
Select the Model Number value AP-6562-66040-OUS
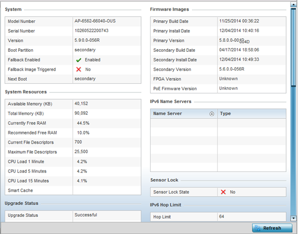click(x=95, y=21)
